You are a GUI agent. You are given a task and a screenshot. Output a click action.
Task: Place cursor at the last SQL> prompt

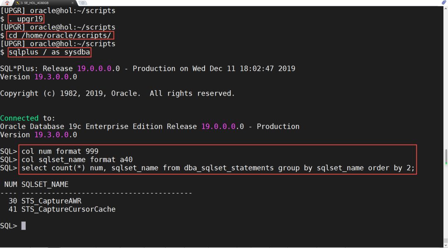pyautogui.click(x=24, y=226)
